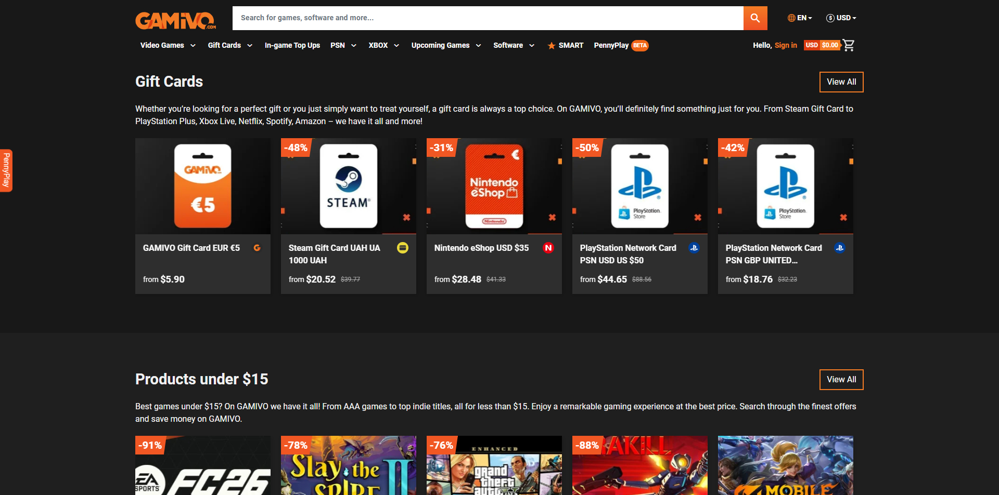Screen dimensions: 999x495
Task: Click the Gift Cards section heading
Action: (169, 82)
